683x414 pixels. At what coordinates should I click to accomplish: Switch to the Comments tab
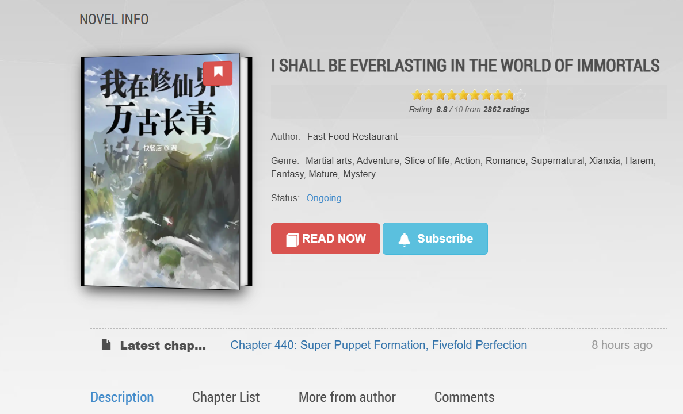(464, 397)
